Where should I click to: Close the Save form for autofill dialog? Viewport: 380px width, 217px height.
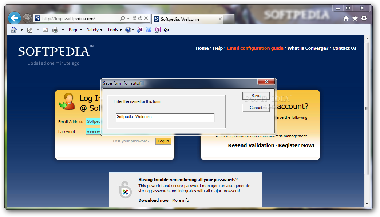[x=266, y=81]
